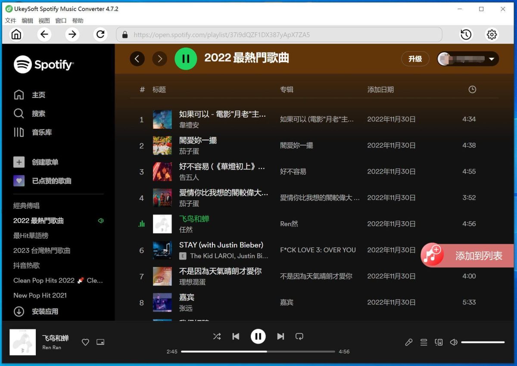
Task: Open 已点赞的歌曲 liked songs
Action: (42, 181)
